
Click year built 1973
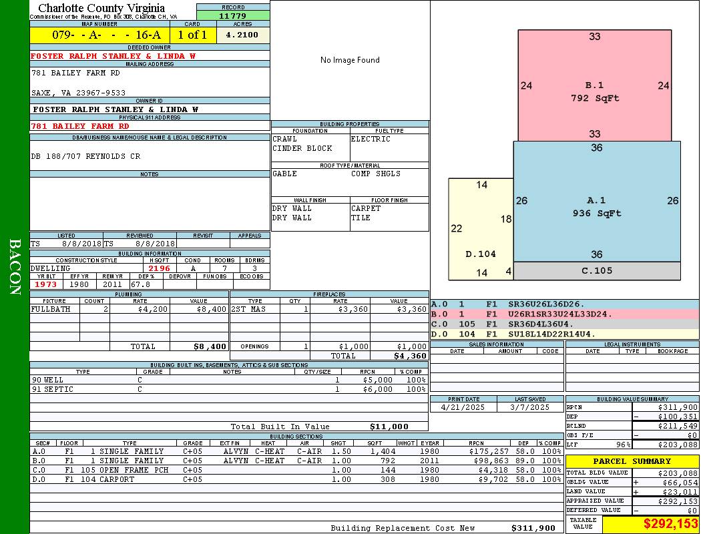point(46,284)
